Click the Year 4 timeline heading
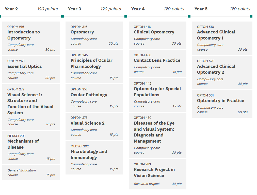This screenshot has width=257, height=195. pyautogui.click(x=138, y=9)
